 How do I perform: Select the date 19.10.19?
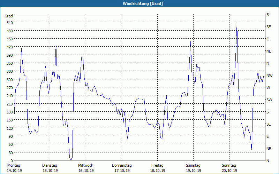coord(194,171)
